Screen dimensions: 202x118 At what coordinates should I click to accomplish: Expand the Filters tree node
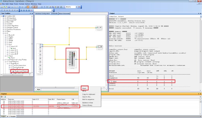(4, 31)
